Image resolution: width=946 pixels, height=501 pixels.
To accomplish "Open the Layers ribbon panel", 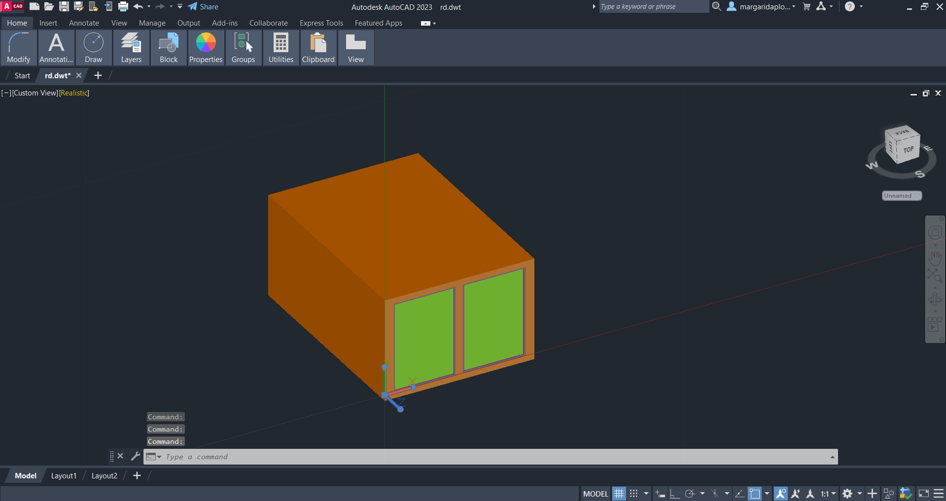I will click(131, 48).
